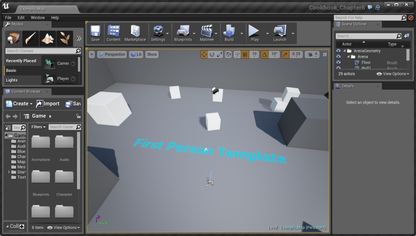Toggle world/local coordinate system globe icon
This screenshot has height=236, width=416.
(228, 55)
